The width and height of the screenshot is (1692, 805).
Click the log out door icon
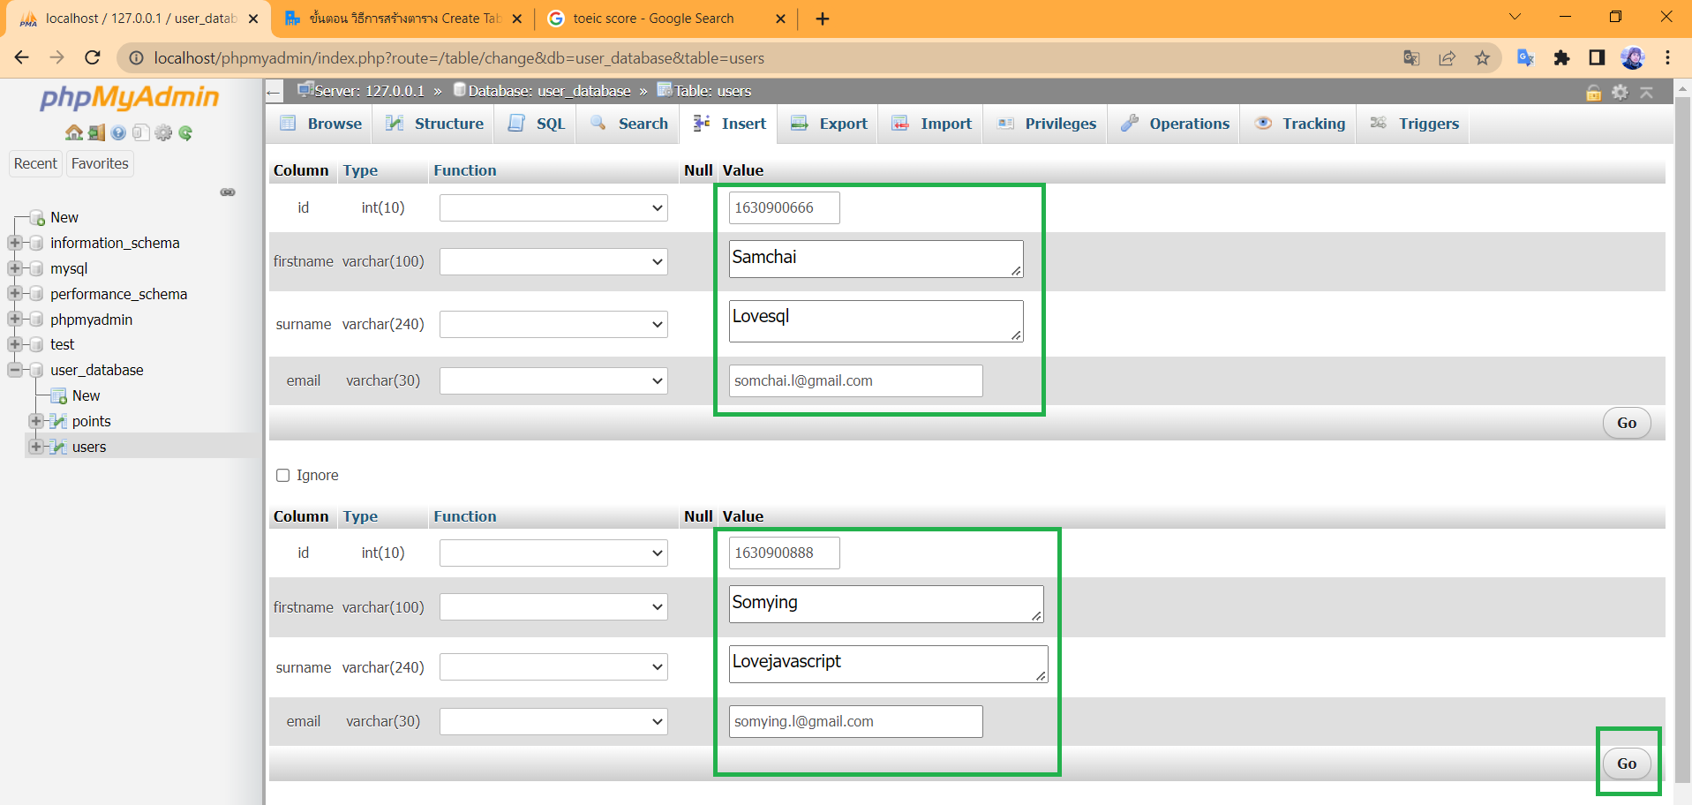(96, 133)
